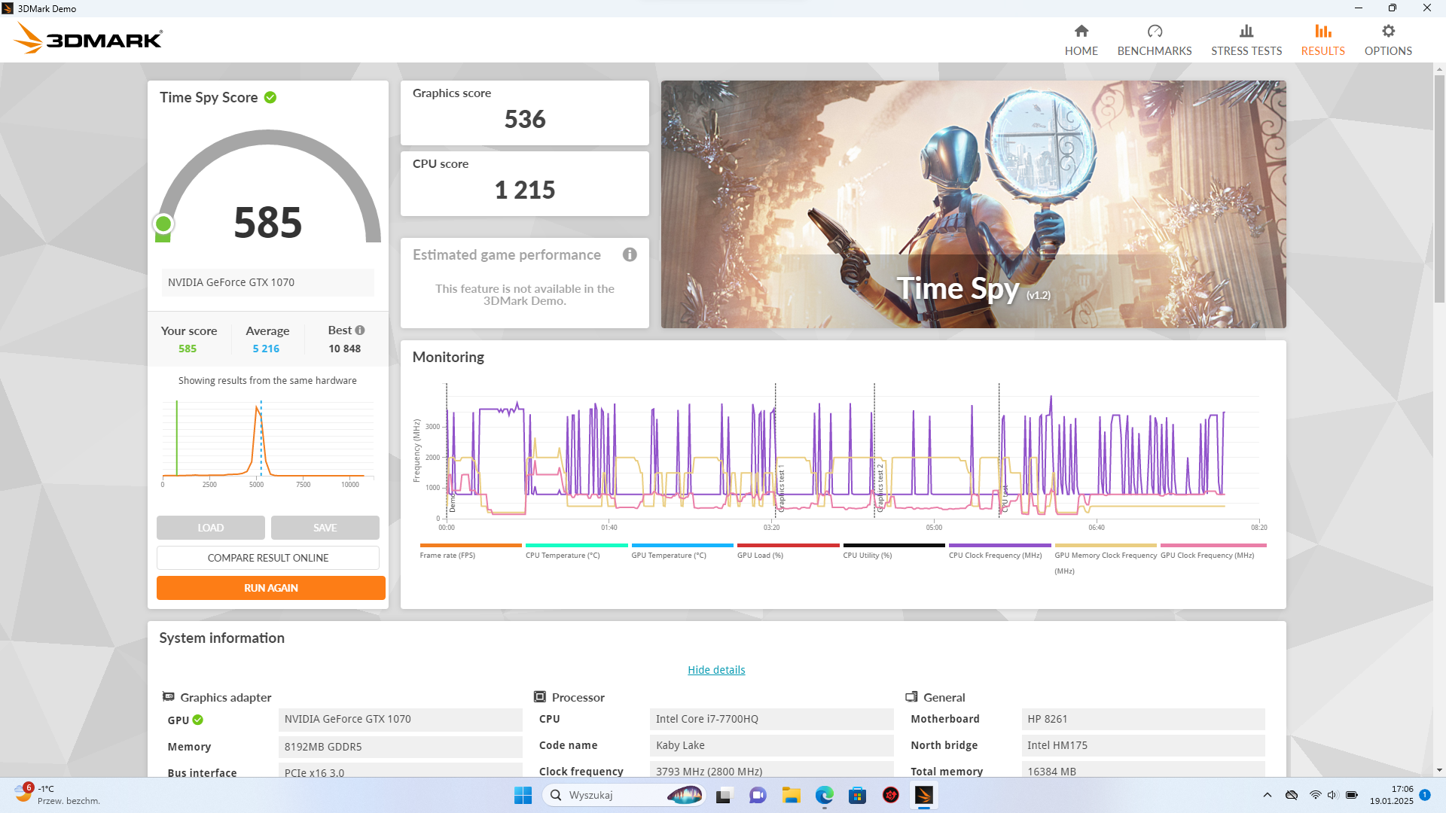Click the green check beside Time Spy Score
Viewport: 1446px width, 813px height.
click(x=270, y=97)
